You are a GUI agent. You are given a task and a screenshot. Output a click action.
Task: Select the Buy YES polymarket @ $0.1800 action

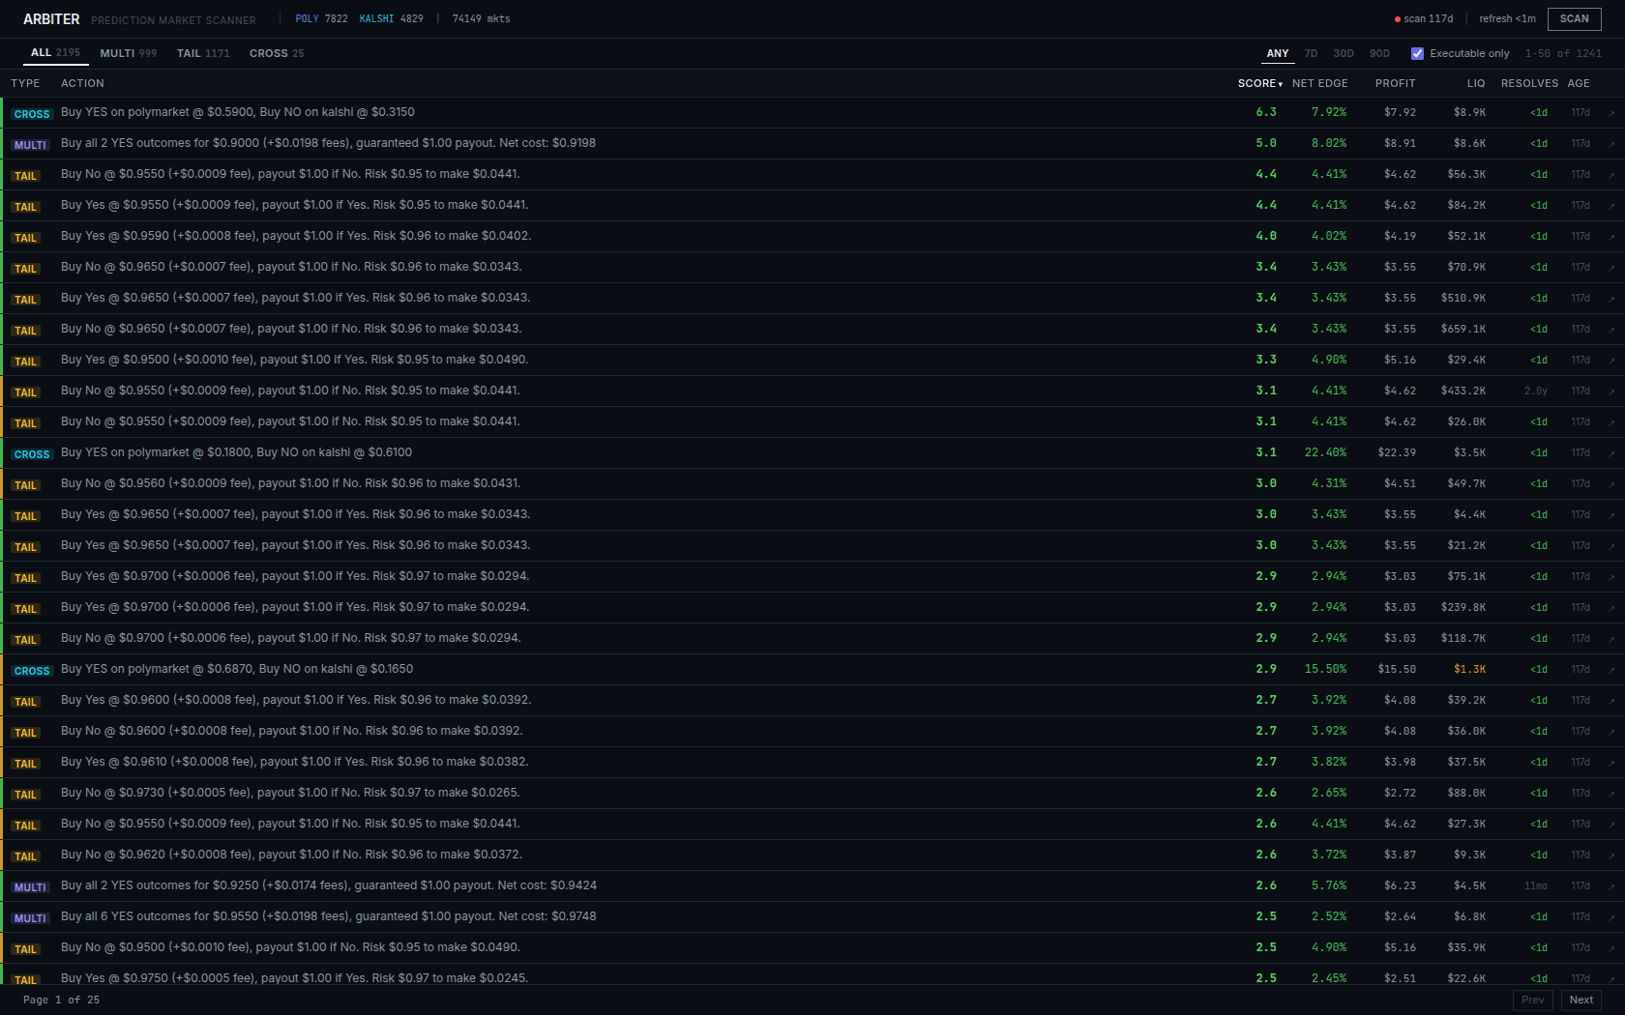pyautogui.click(x=236, y=452)
